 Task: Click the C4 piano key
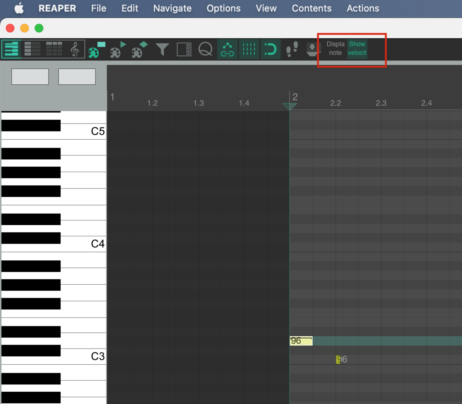pyautogui.click(x=83, y=244)
